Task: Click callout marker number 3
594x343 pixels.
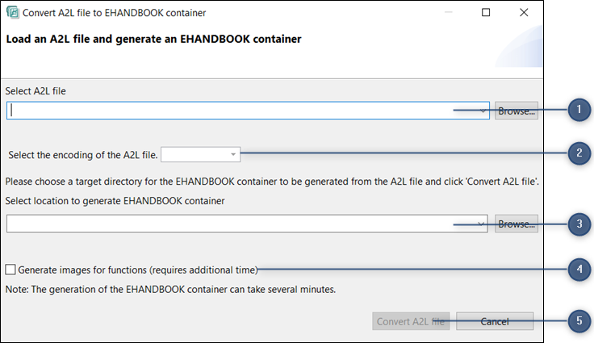Action: (x=579, y=224)
